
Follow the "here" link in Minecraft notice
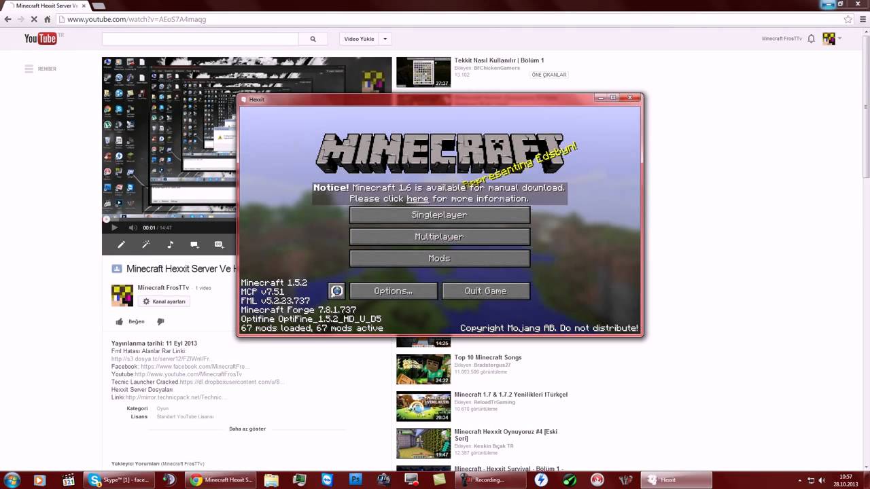[417, 199]
